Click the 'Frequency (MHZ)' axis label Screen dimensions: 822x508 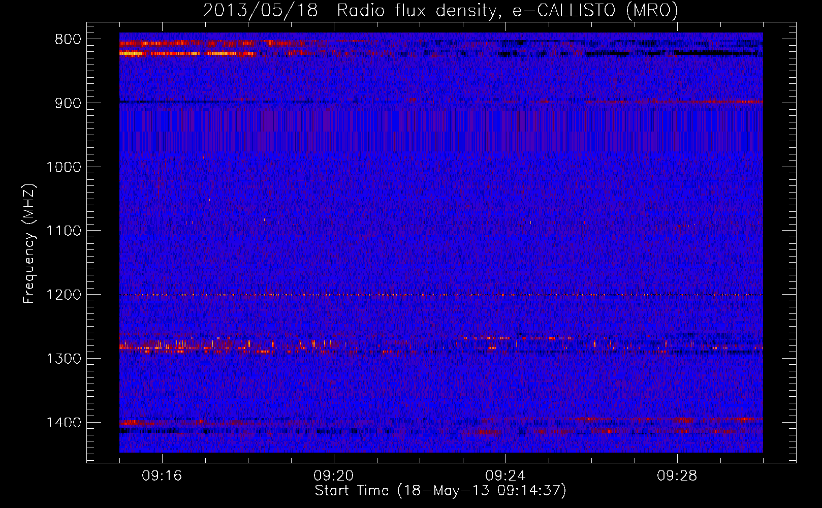point(29,243)
